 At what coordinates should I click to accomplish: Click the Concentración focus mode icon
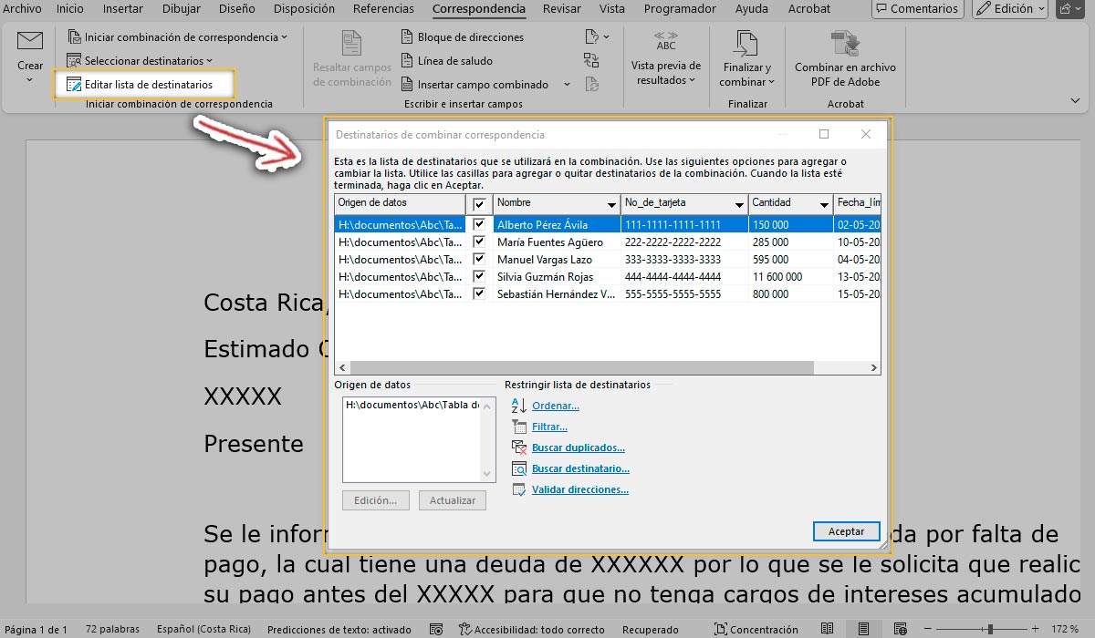pyautogui.click(x=721, y=630)
